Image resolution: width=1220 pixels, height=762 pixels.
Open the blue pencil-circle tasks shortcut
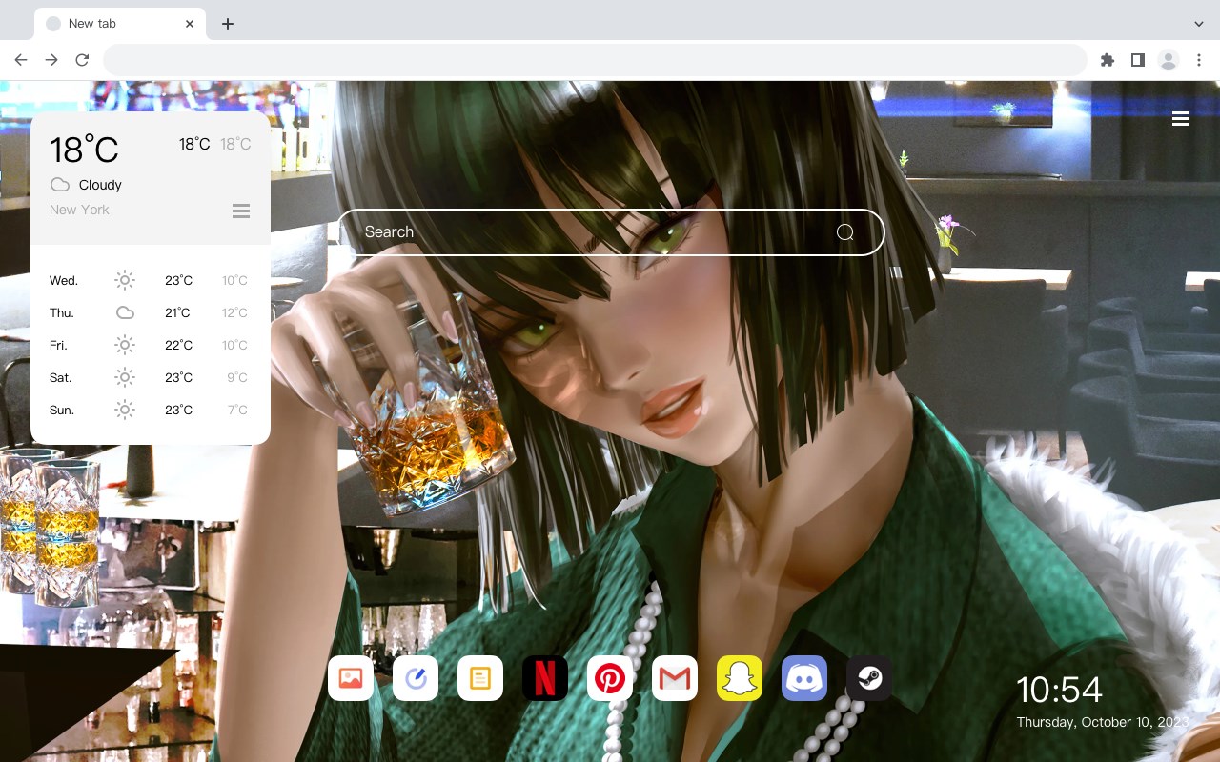416,678
